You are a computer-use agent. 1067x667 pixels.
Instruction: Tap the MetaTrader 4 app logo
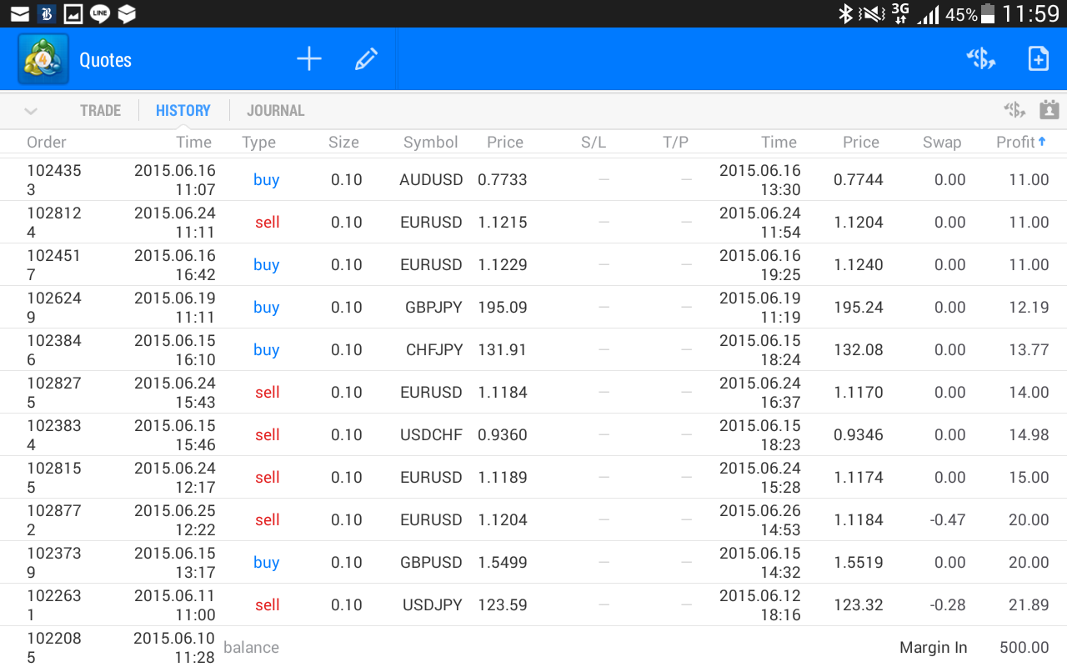coord(43,60)
